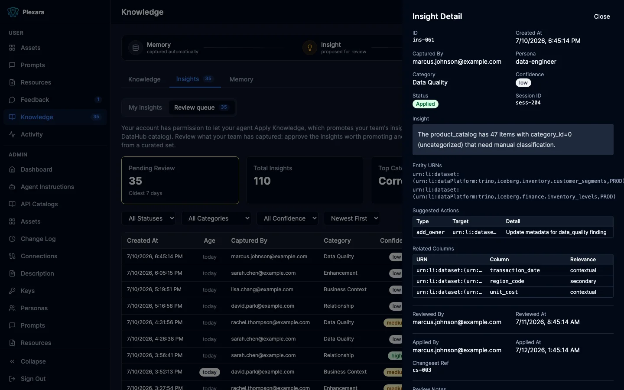
Task: Click the Sign Out link
Action: pos(33,379)
